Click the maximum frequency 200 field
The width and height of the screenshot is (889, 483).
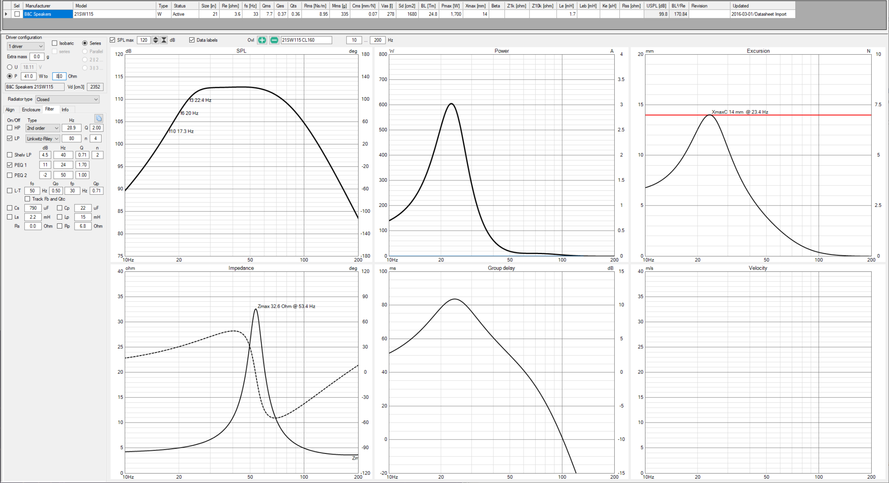(378, 40)
